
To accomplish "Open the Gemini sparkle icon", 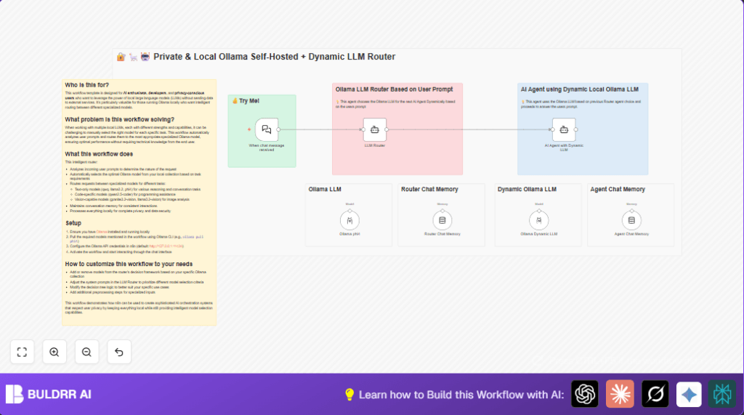I will pos(689,394).
